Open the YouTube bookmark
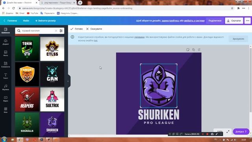 click(33, 13)
